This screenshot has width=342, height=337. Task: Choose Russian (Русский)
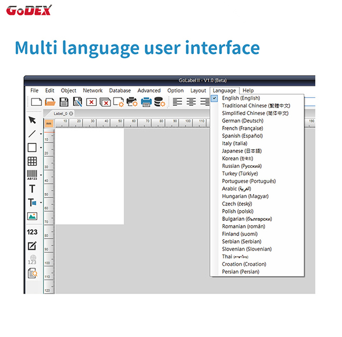point(257,166)
